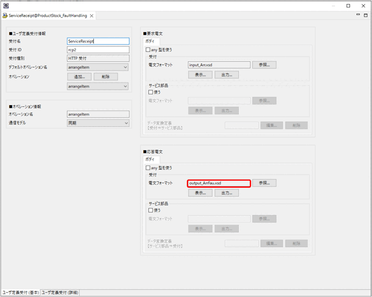
Task: Switch to ユーザ定義受付 (基本) bottom tab
Action: 21,292
